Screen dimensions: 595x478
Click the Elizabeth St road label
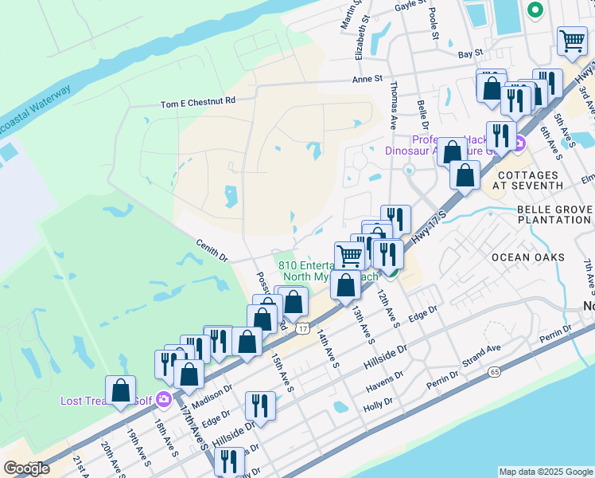[x=362, y=37]
